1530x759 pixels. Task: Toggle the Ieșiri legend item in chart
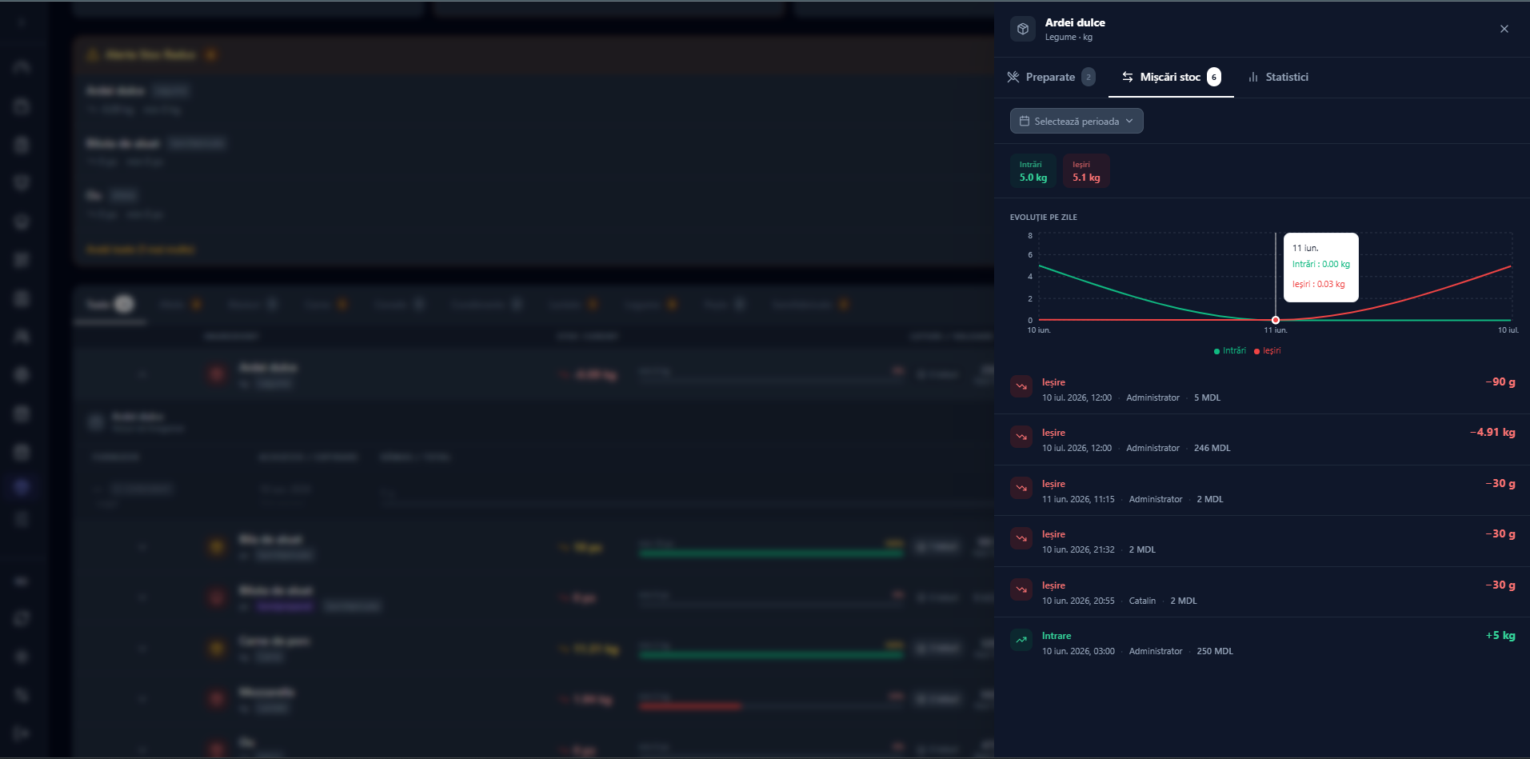point(1268,350)
